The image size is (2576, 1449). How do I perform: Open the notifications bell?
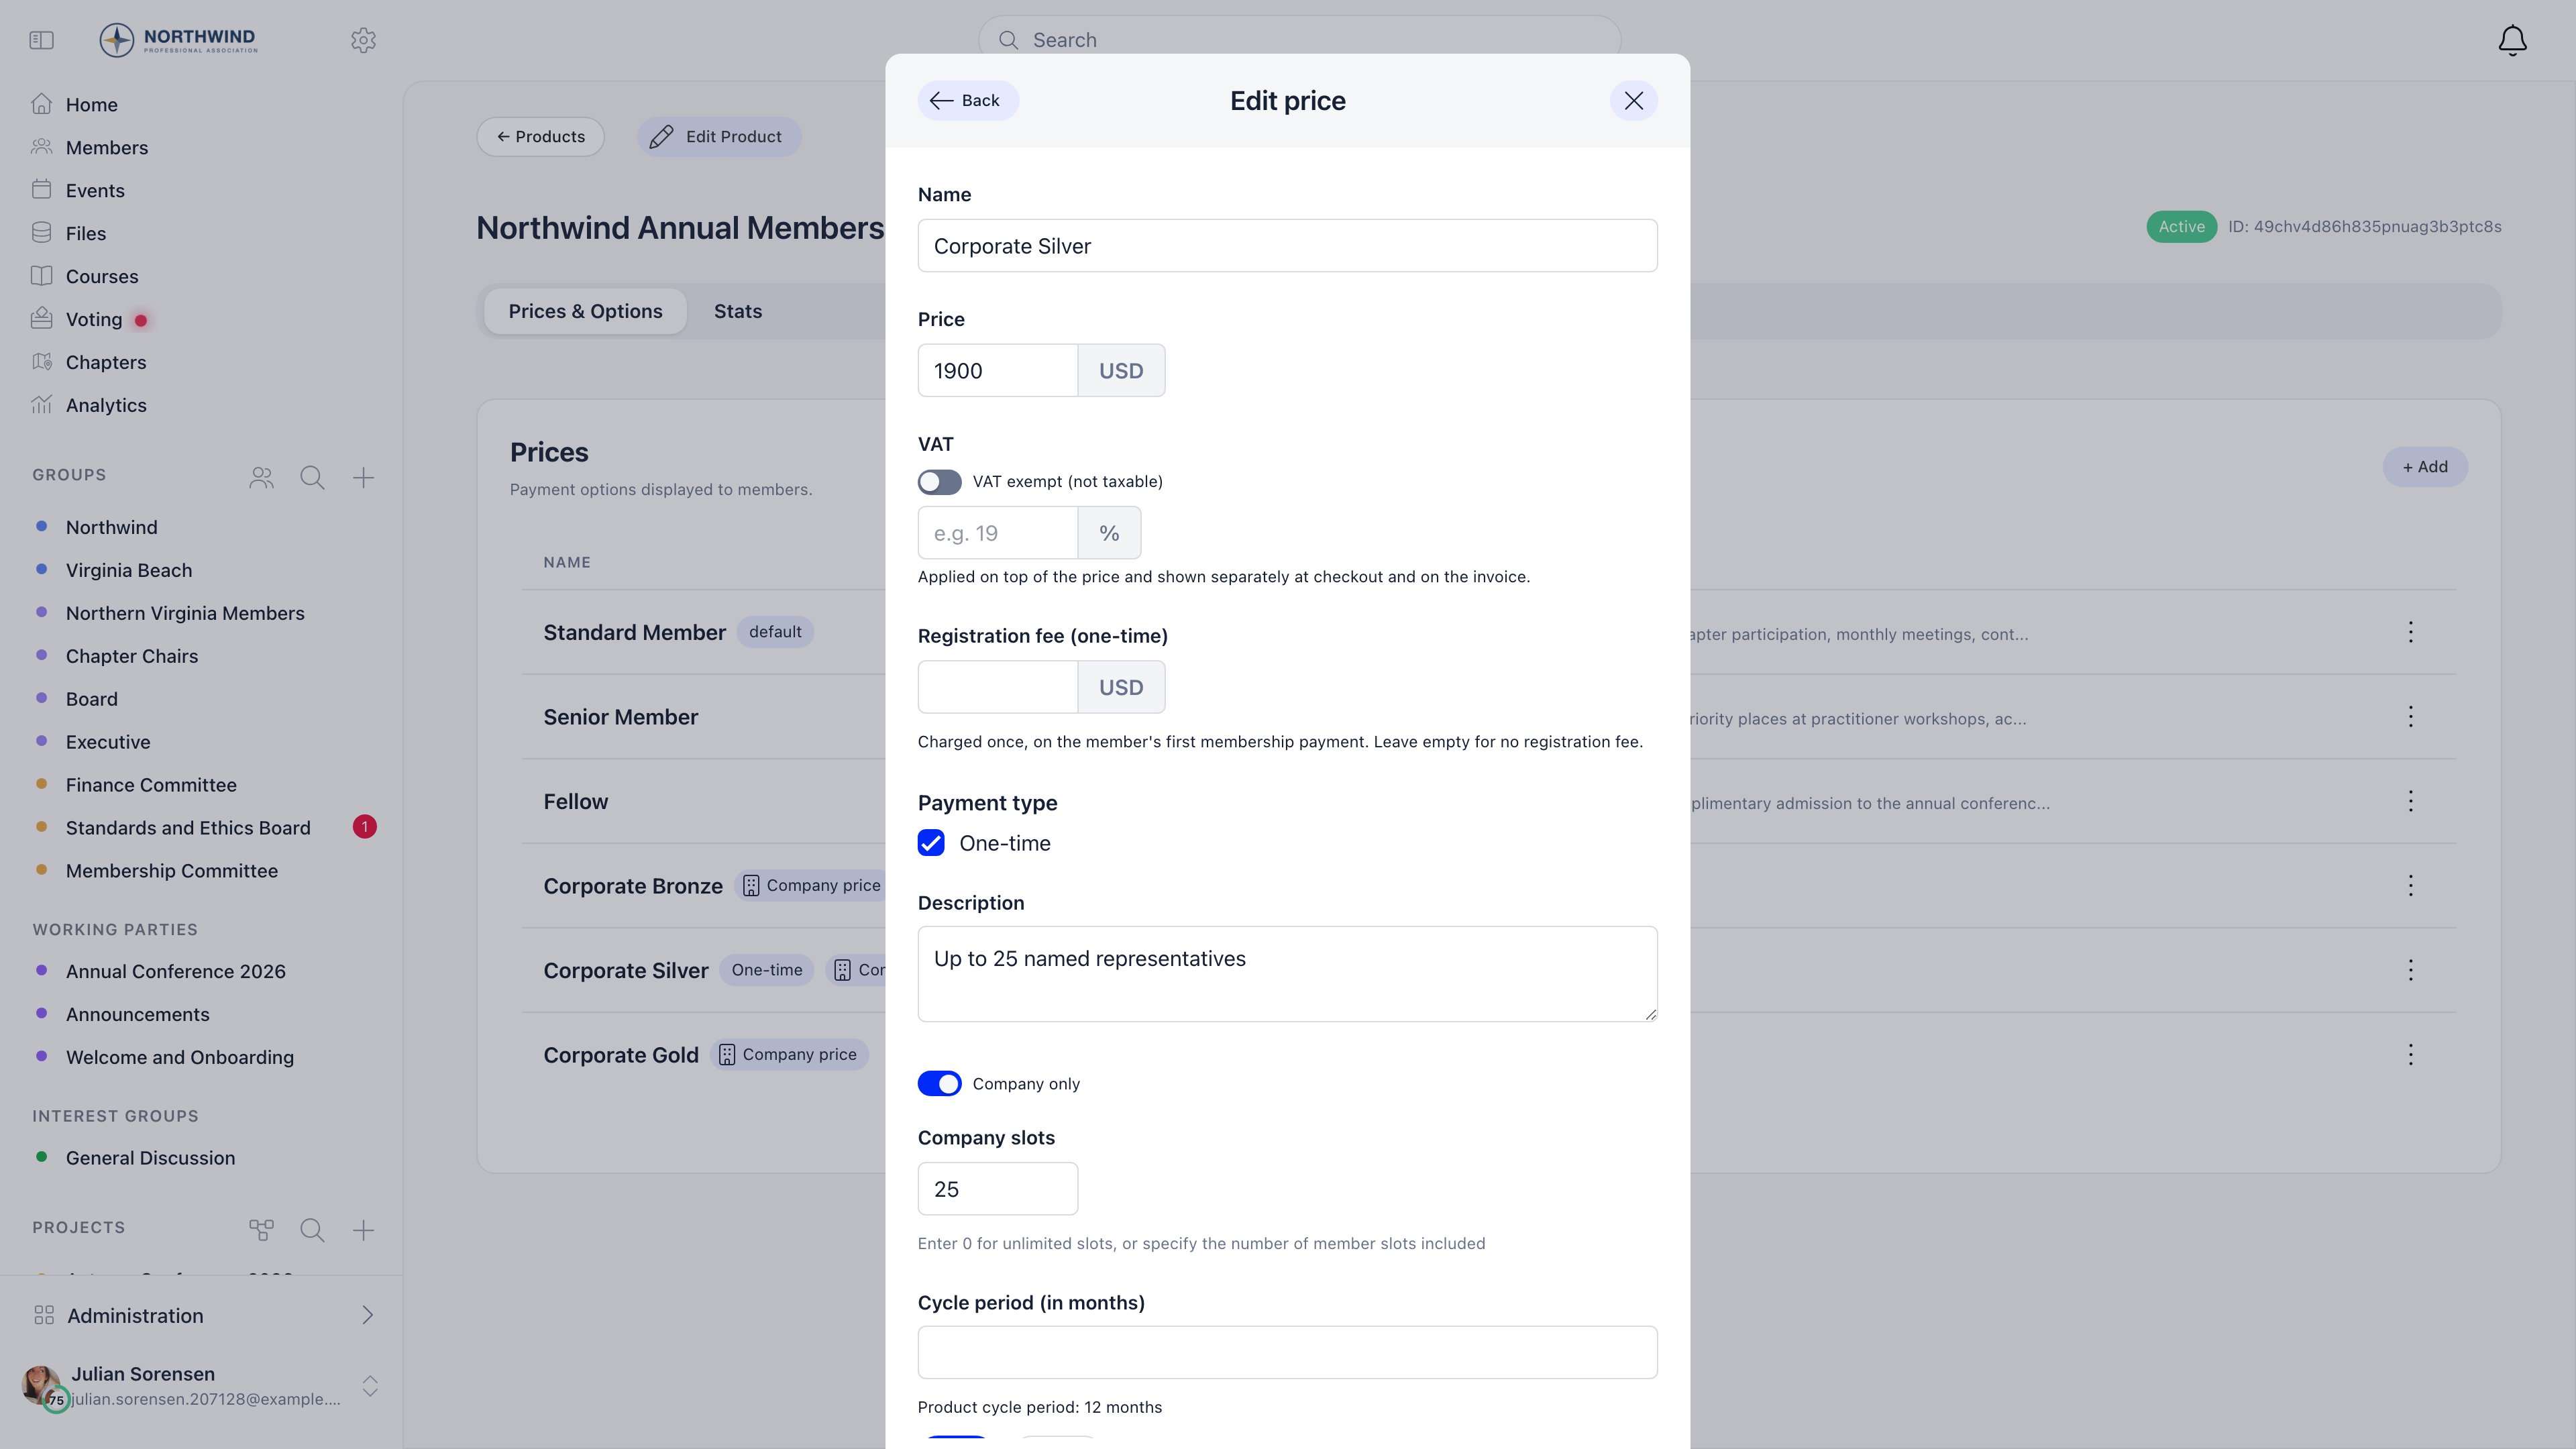pos(2512,40)
